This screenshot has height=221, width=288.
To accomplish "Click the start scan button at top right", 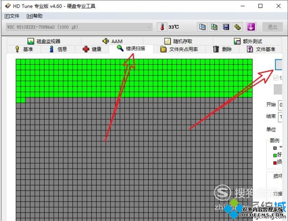I will click(279, 64).
